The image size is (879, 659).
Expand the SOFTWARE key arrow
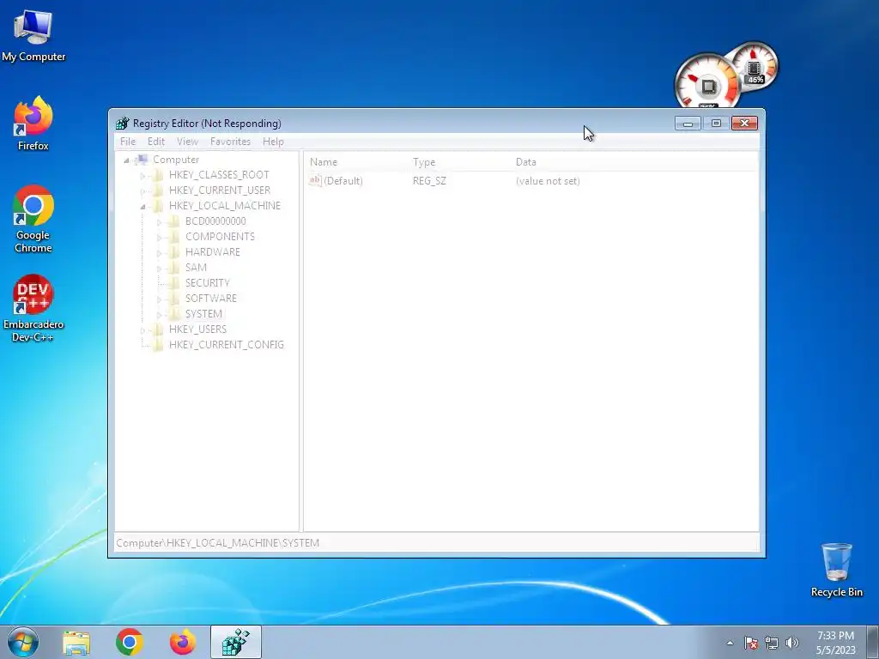pos(159,299)
